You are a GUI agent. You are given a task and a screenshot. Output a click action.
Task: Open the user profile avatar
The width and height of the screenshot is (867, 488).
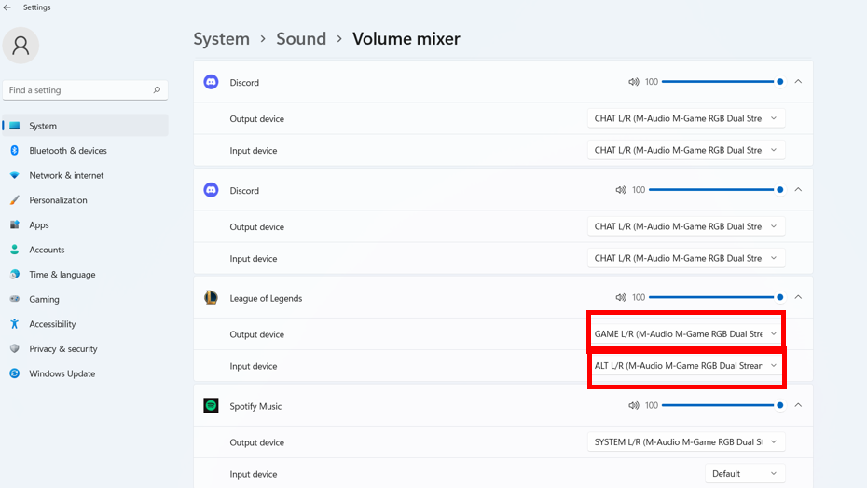pyautogui.click(x=21, y=46)
